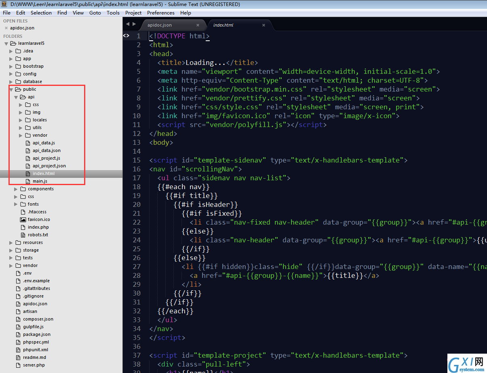Expand the resources folder arrow
The height and width of the screenshot is (373, 487).
11,242
